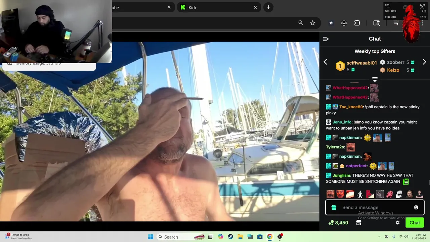The height and width of the screenshot is (242, 430).
Task: Open Windows Start menu
Action: [x=150, y=237]
